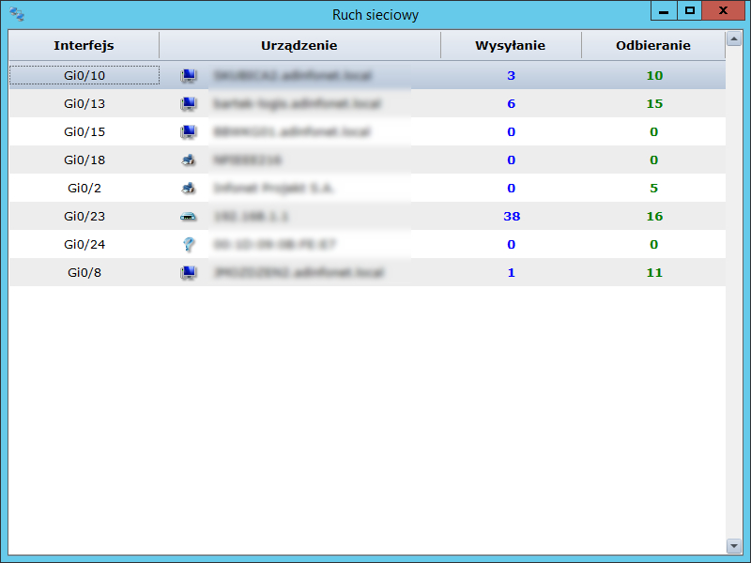The width and height of the screenshot is (751, 563).
Task: Sort by the Interfejs column header
Action: click(x=84, y=45)
